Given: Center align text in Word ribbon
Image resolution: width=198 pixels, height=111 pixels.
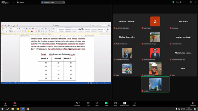Looking at the screenshot, I should [39, 31].
